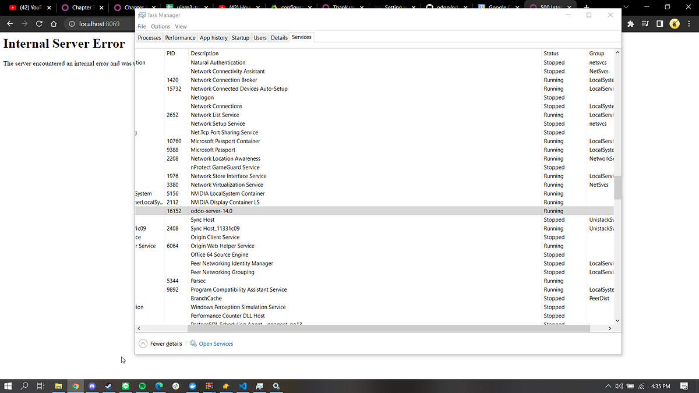Click the gear icon beside Open Services

192,344
